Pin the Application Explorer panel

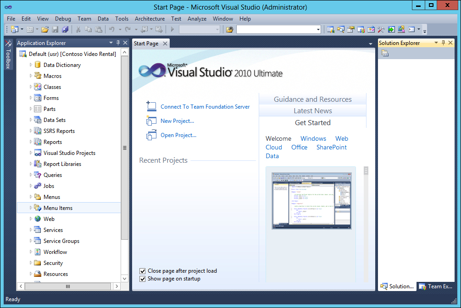tap(118, 43)
